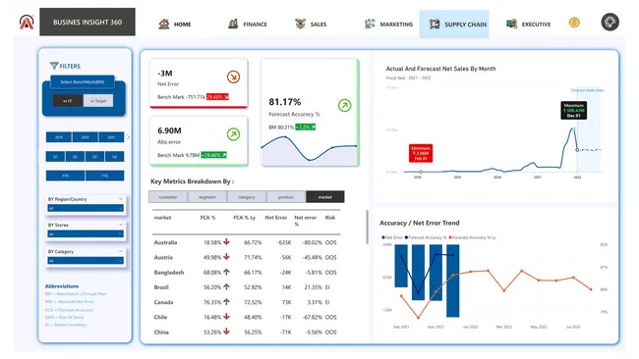Click the green arrow icon on Abs error card
The image size is (639, 359).
(233, 134)
